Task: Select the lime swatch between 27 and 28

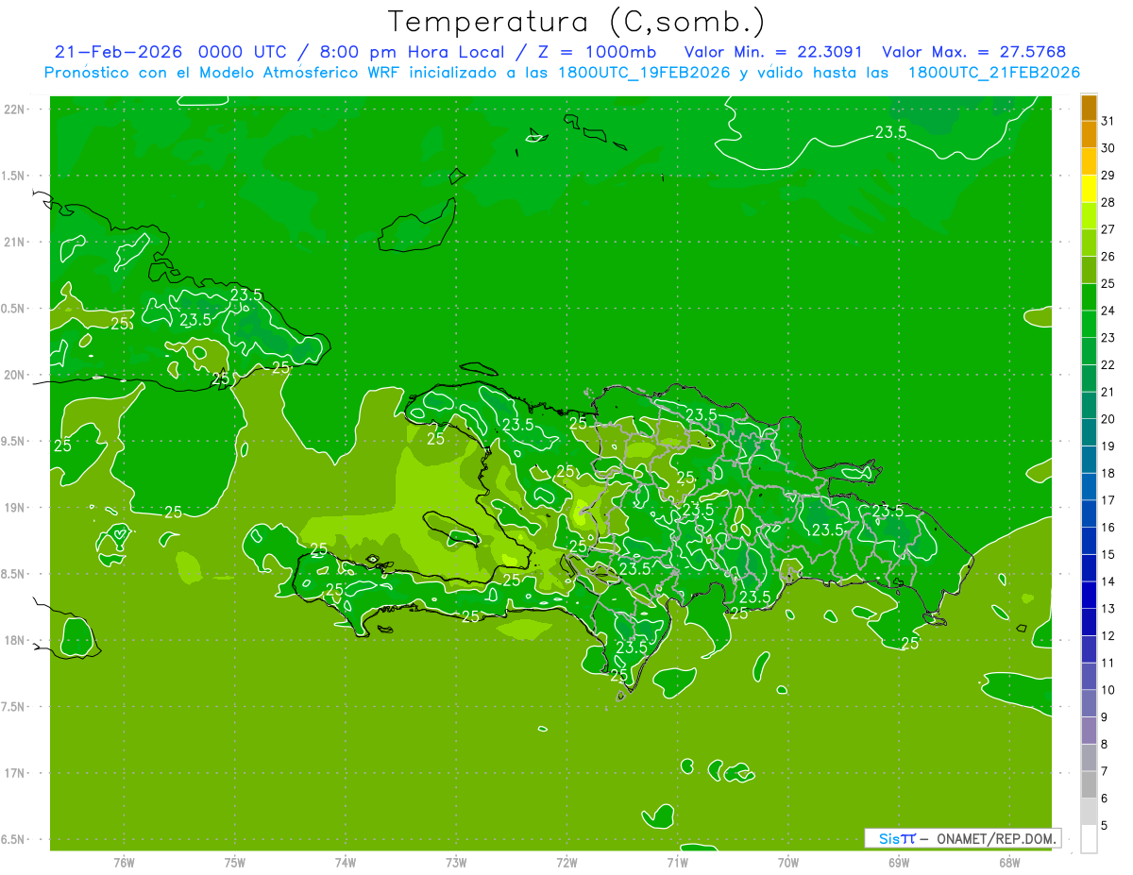Action: coord(1089,215)
